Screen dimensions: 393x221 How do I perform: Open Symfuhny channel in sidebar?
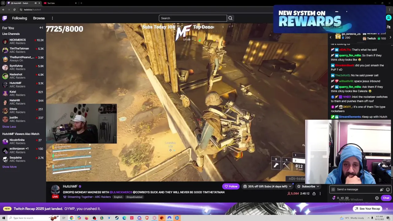23,67
